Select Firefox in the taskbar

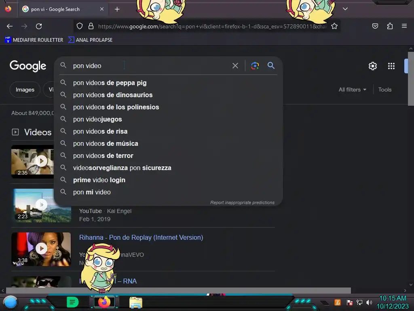104,302
